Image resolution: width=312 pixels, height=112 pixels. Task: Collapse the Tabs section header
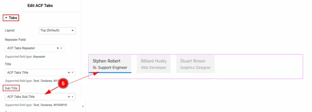(11, 18)
